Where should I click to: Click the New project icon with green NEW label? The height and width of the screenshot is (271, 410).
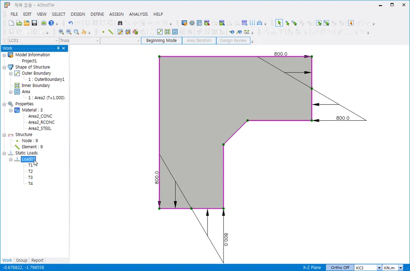(x=19, y=23)
